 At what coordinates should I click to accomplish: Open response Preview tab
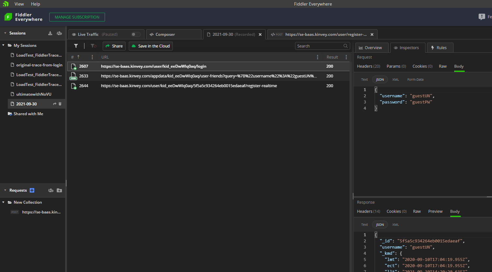tap(435, 211)
